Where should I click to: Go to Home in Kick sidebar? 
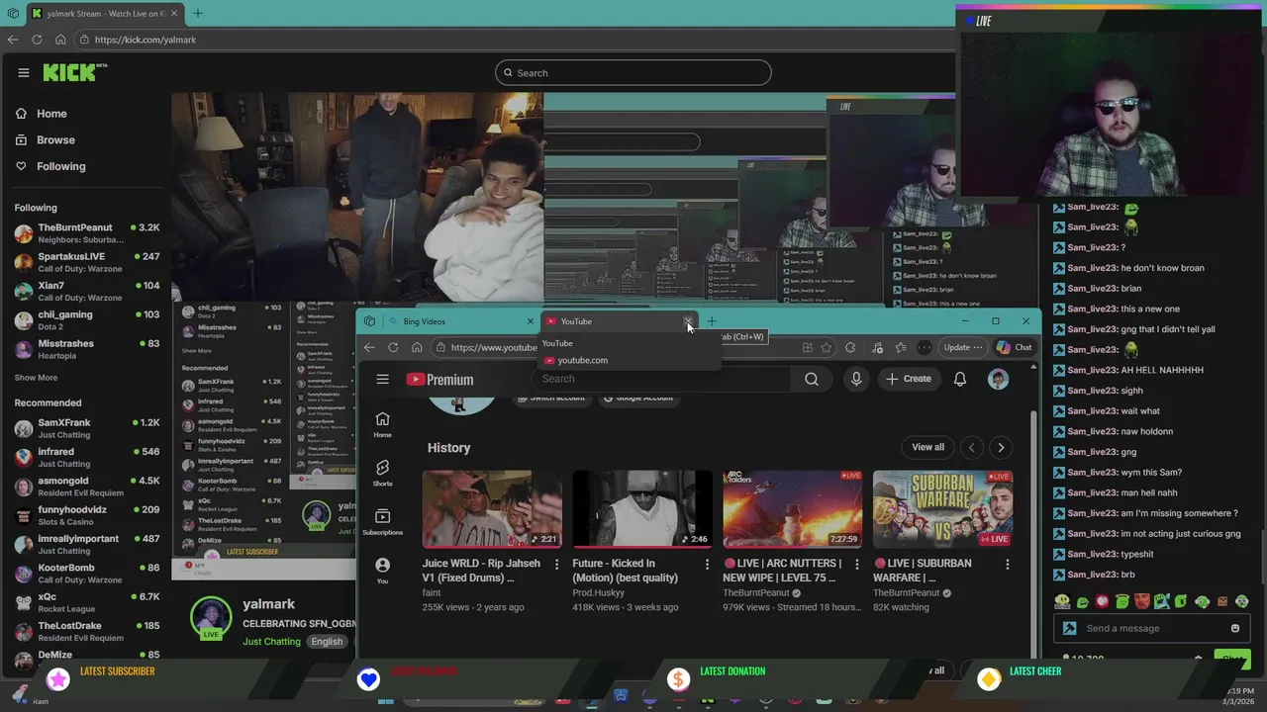coord(51,114)
